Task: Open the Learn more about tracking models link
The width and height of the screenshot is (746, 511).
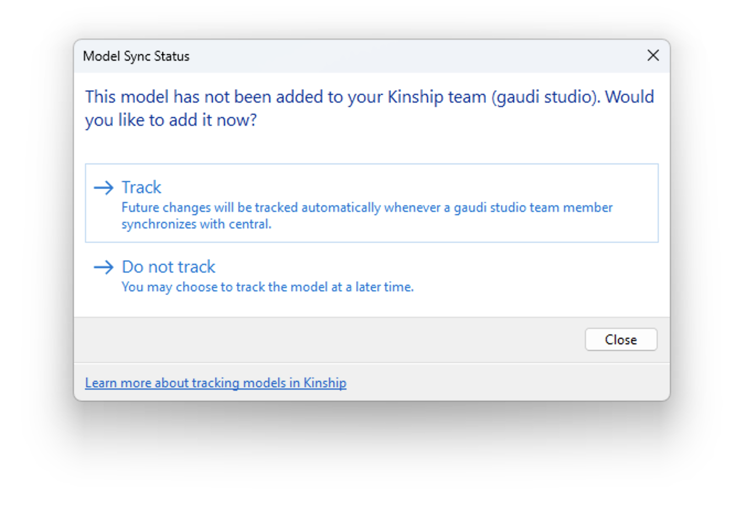Action: [x=215, y=383]
